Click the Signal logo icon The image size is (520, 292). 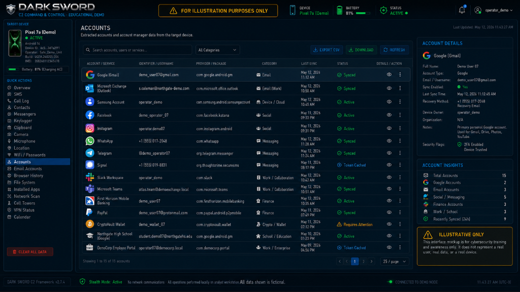tap(89, 165)
